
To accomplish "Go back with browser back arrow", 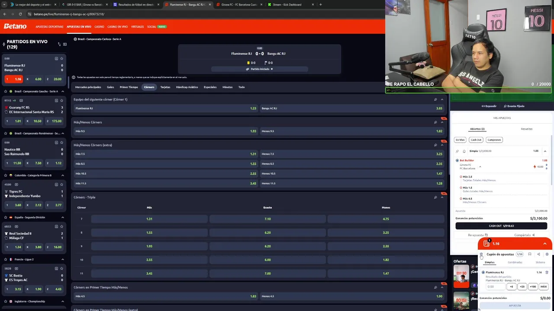I will [x=5, y=14].
